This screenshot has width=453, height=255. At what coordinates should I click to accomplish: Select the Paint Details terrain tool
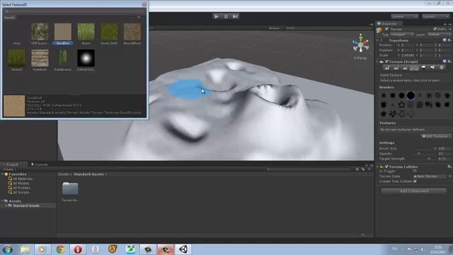coord(432,68)
